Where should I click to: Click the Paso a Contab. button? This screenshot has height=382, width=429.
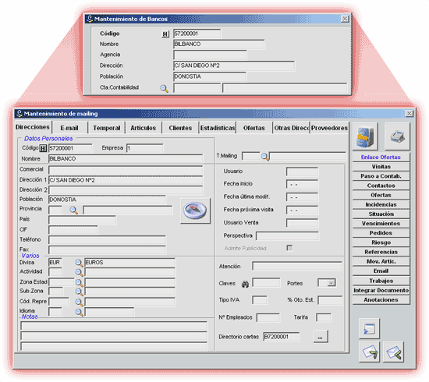pyautogui.click(x=381, y=176)
